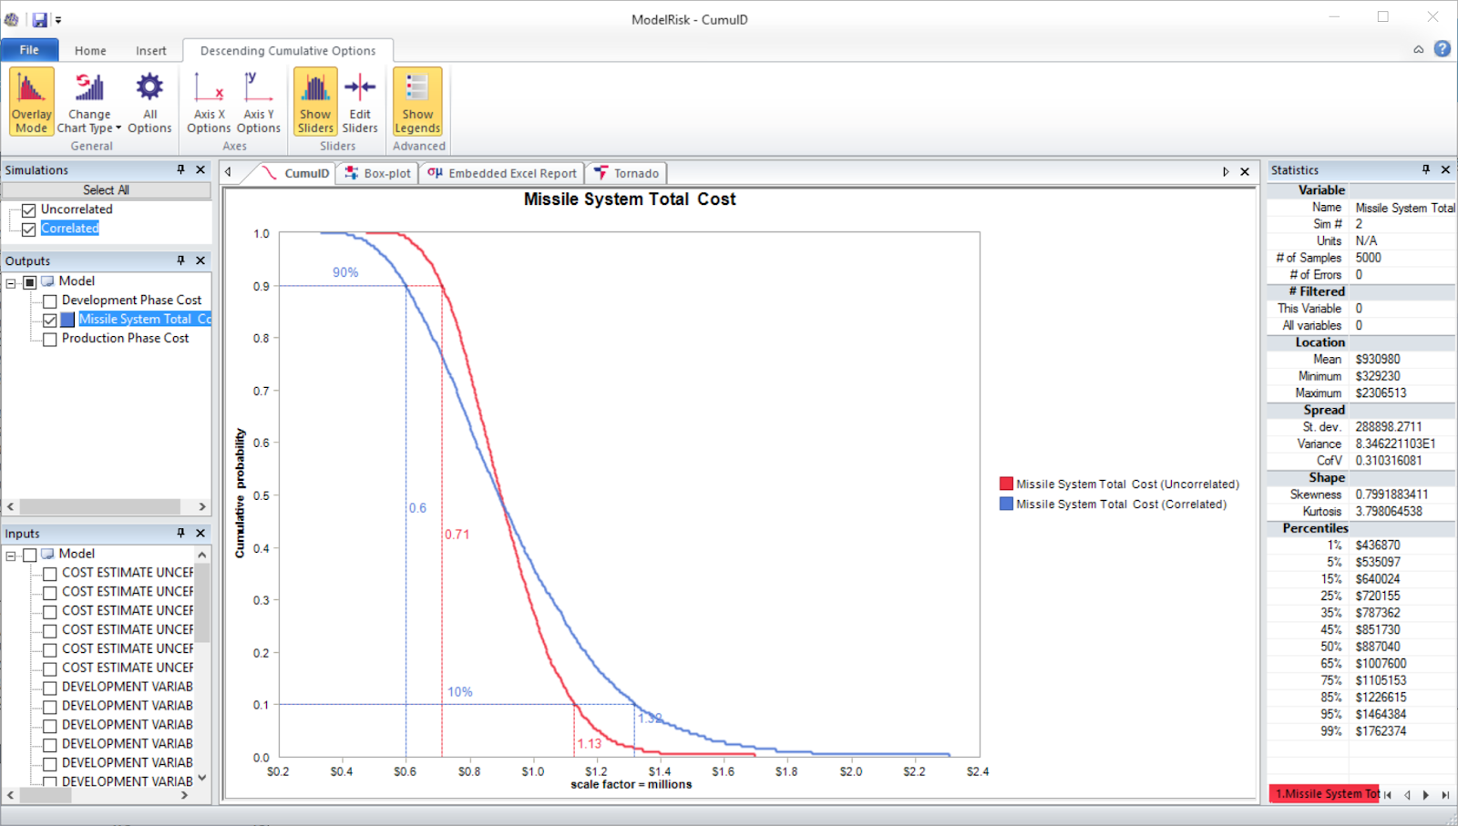Viewport: 1458px width, 826px height.
Task: Toggle Show Legends on the chart
Action: click(416, 100)
